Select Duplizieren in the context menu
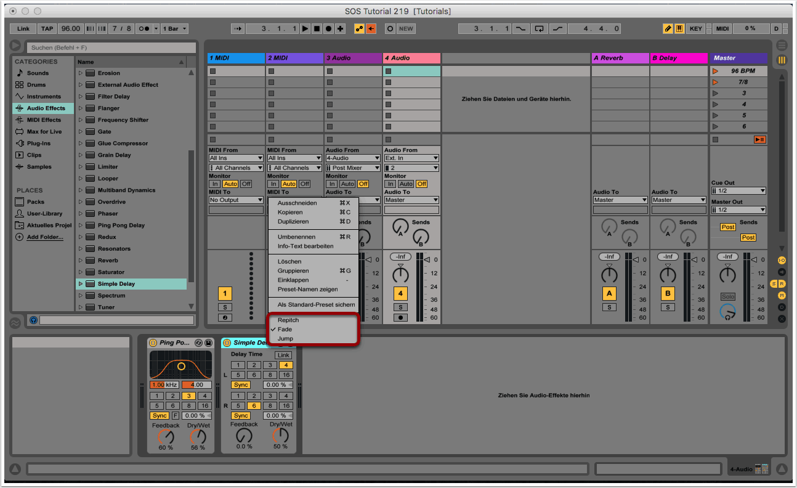 pos(293,221)
